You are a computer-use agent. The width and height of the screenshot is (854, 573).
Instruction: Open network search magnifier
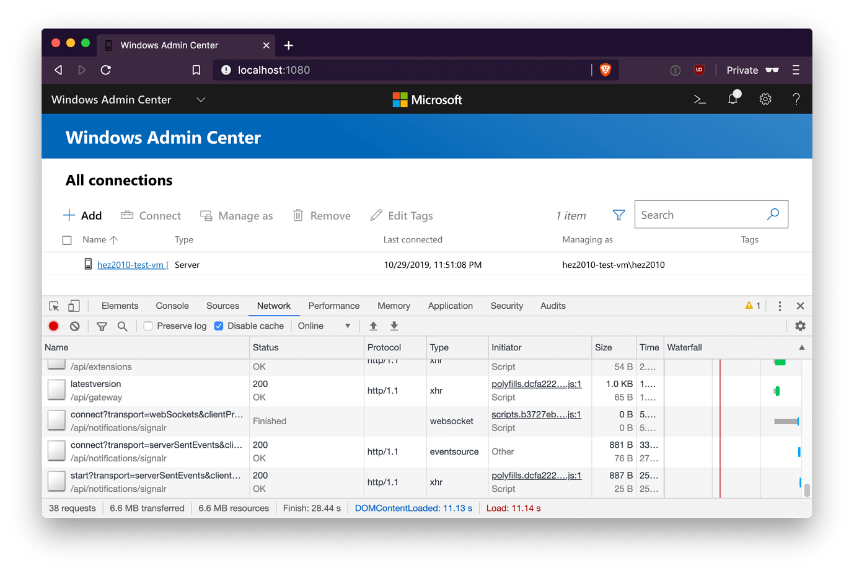123,326
